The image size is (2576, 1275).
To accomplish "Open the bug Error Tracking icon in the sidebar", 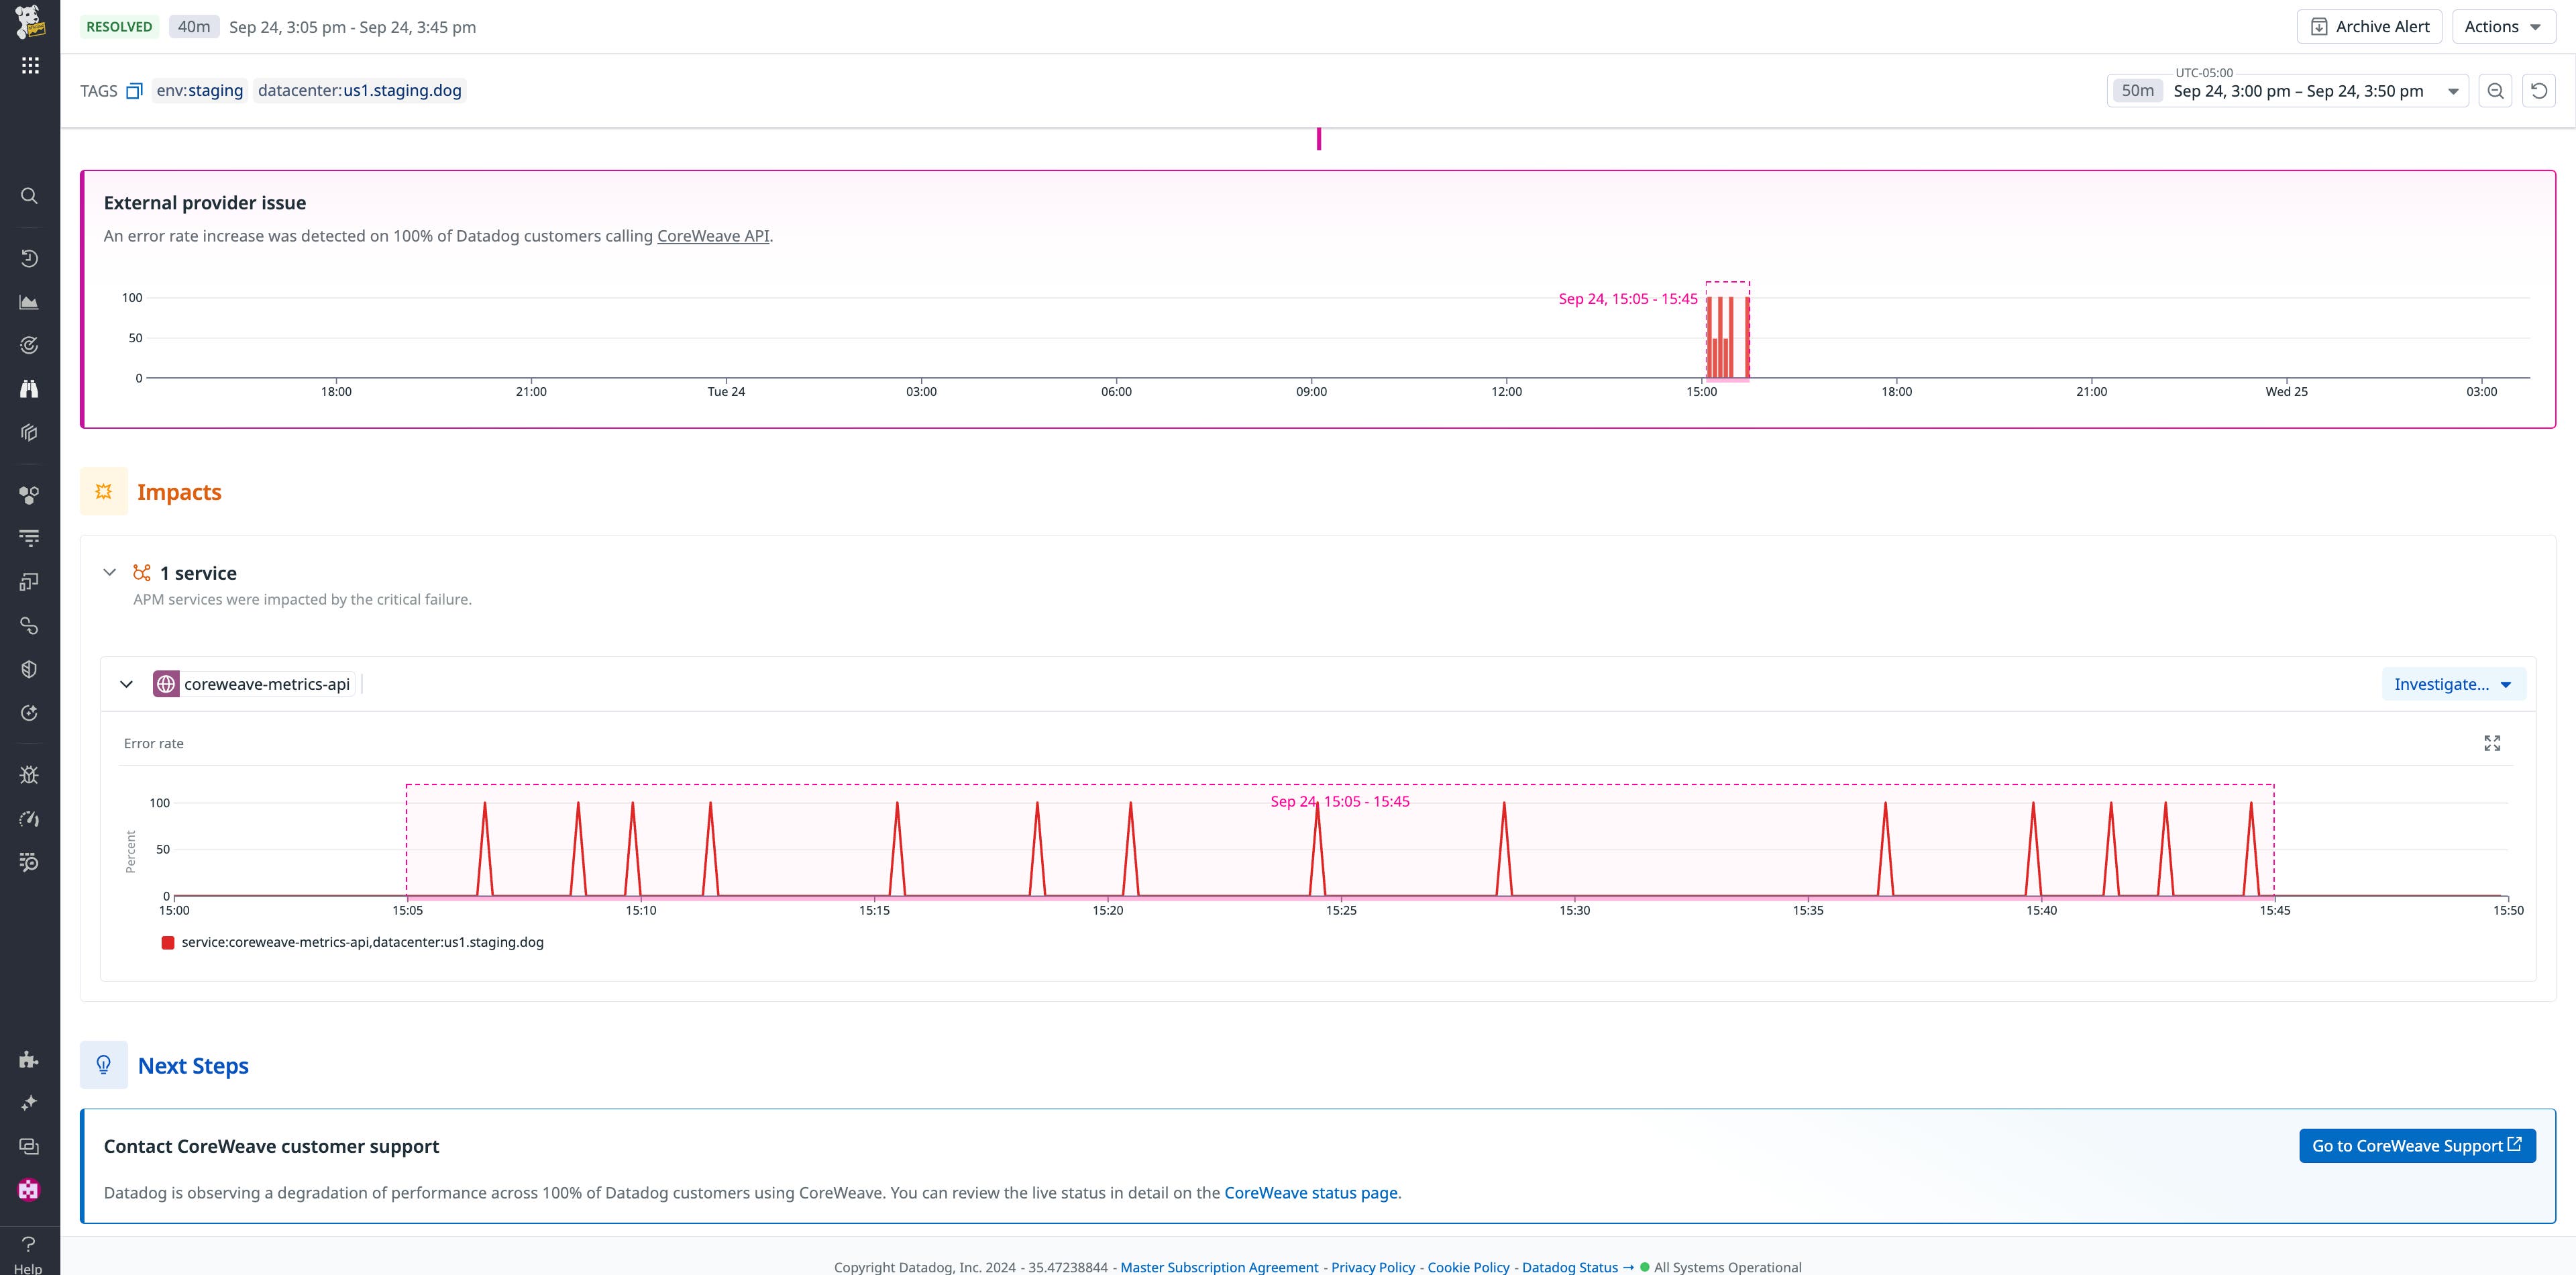I will coord(29,774).
